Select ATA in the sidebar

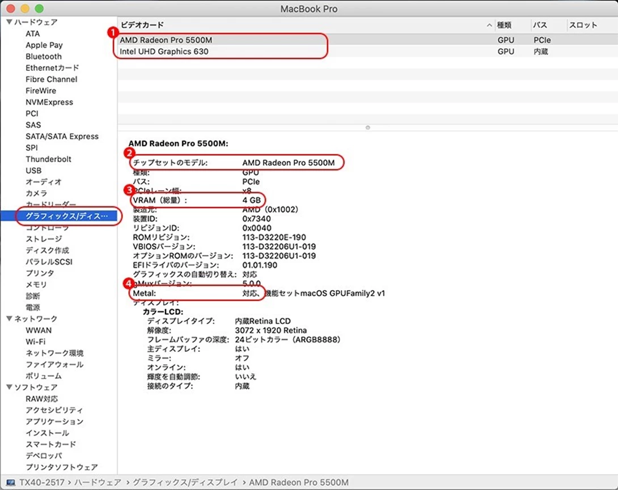point(33,33)
